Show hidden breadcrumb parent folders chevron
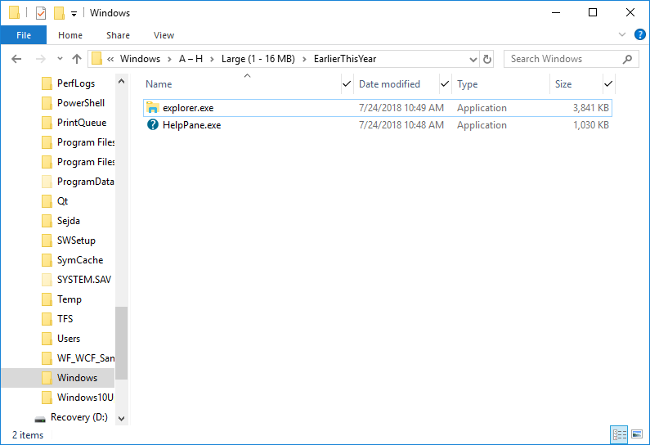 pyautogui.click(x=110, y=59)
